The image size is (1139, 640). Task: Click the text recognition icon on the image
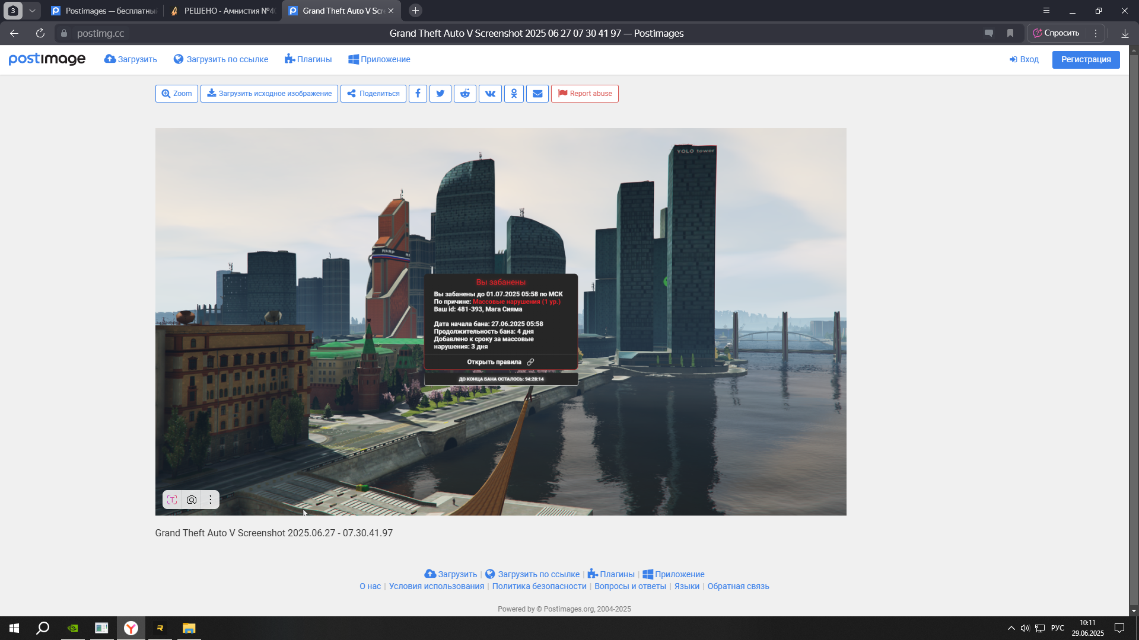point(172,500)
